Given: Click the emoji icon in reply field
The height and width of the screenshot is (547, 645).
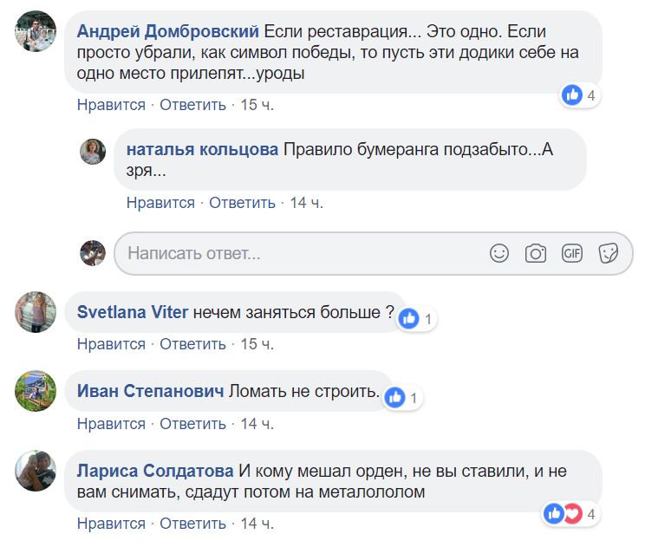Looking at the screenshot, I should click(x=499, y=253).
